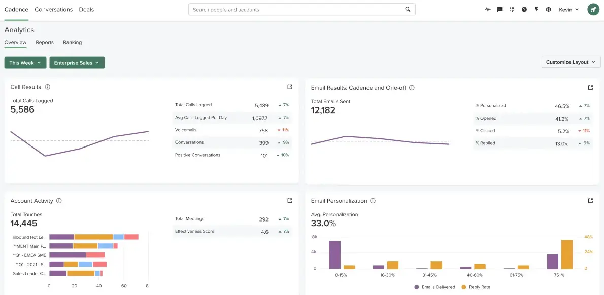Click the red down trend arrow for Voicemails
This screenshot has height=295, width=604.
tap(279, 130)
